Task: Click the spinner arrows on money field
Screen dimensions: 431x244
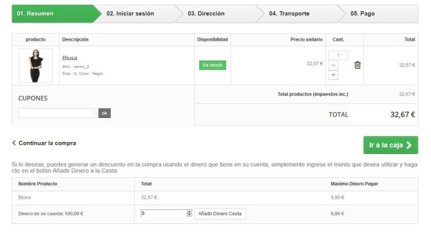Action: coord(189,213)
